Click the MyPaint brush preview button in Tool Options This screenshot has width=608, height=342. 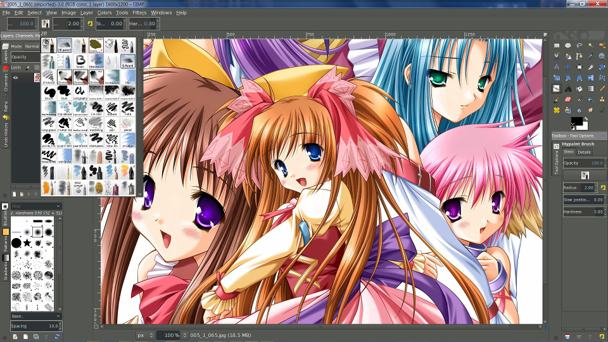(585, 175)
